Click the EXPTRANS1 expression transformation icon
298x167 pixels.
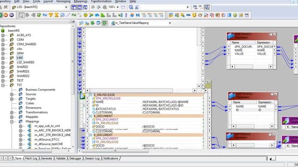230,36
